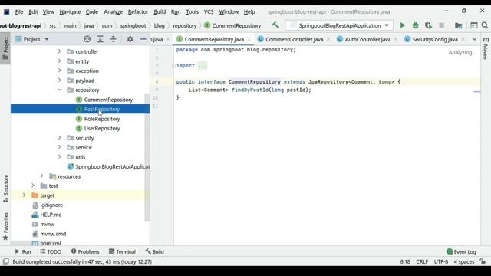
Task: Expand the payload folder
Action: pos(60,80)
